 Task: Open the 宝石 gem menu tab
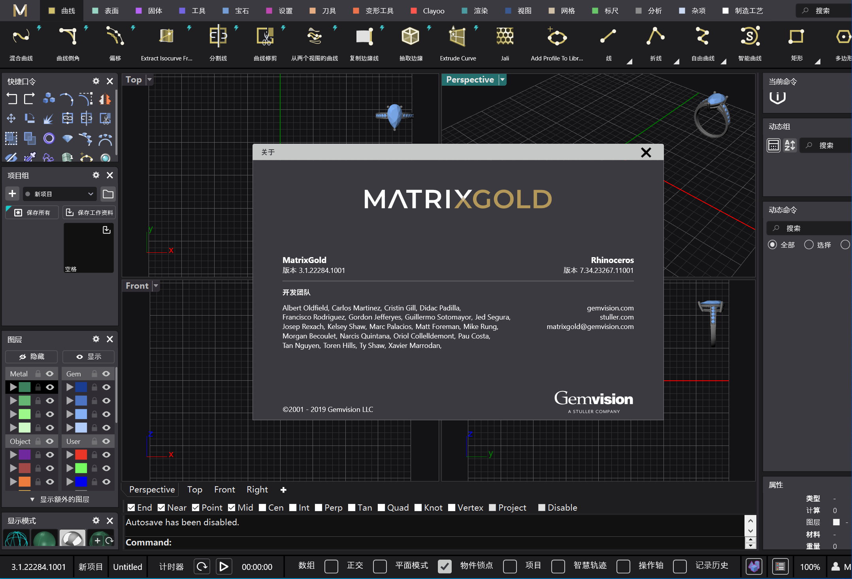pyautogui.click(x=236, y=11)
